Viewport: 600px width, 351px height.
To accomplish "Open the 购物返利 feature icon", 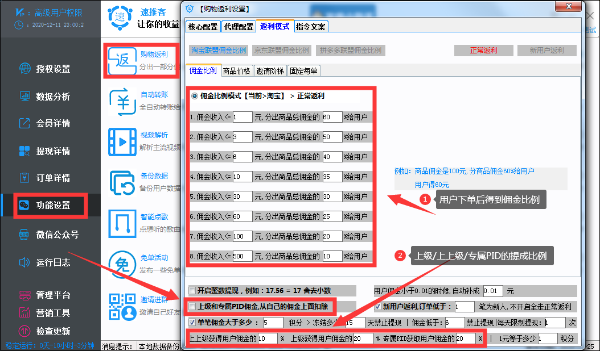I will coord(122,60).
